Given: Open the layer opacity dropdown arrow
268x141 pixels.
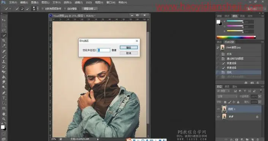Looking at the screenshot, I should point(260,96).
